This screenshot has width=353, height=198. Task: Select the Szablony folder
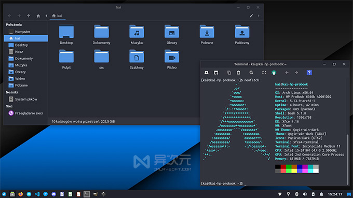(137, 59)
